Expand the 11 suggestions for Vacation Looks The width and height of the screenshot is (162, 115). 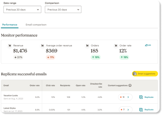point(125,97)
